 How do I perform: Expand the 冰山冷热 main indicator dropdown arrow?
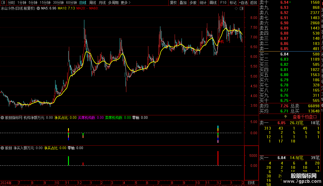[x=38, y=9]
